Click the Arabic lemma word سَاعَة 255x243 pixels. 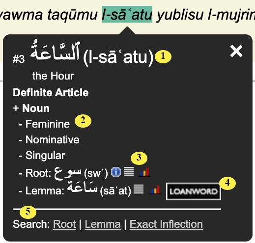(x=82, y=187)
